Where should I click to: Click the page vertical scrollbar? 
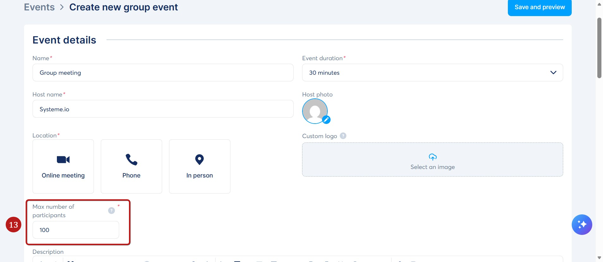[x=599, y=48]
